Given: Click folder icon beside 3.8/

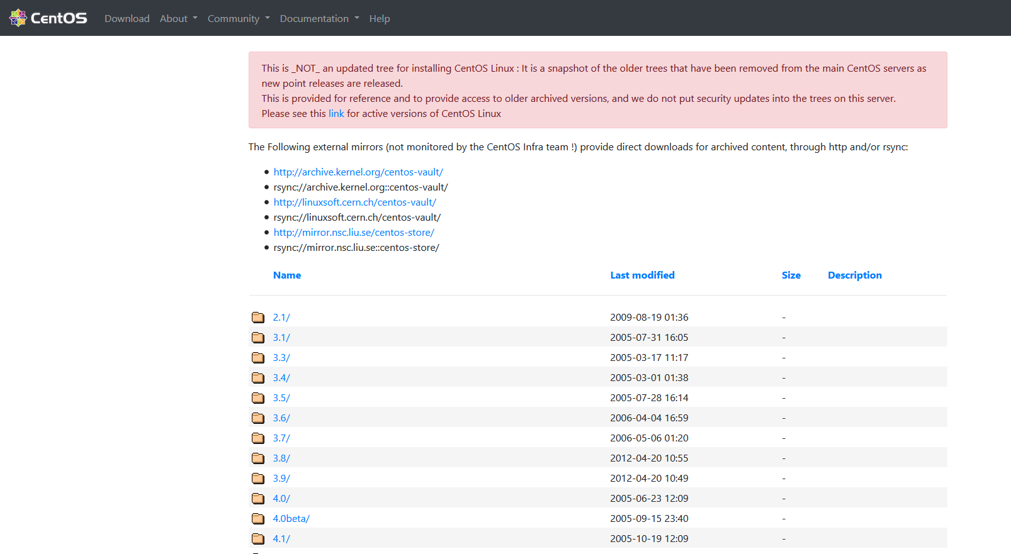Looking at the screenshot, I should click(258, 458).
